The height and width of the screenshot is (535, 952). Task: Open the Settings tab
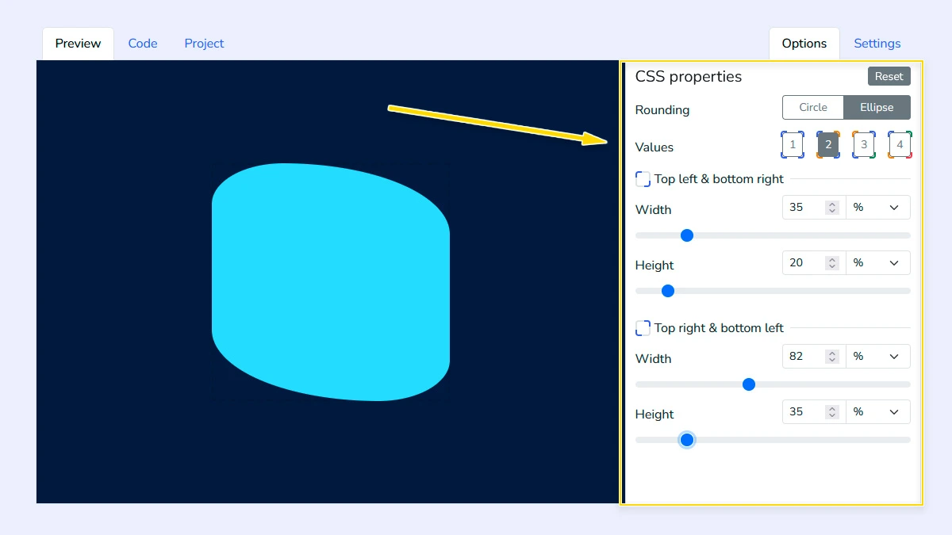click(x=877, y=44)
